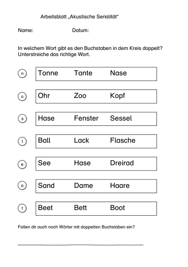Select the word Sessel
This screenshot has height=267, width=188.
pos(121,118)
